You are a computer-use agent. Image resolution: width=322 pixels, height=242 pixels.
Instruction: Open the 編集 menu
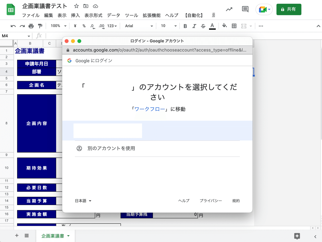point(49,15)
